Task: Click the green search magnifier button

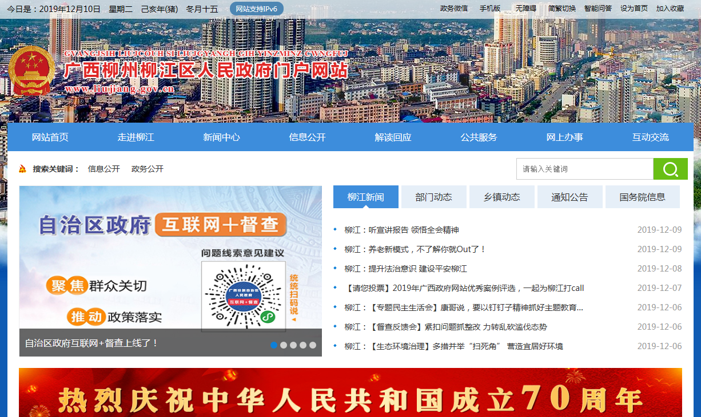Action: (670, 169)
